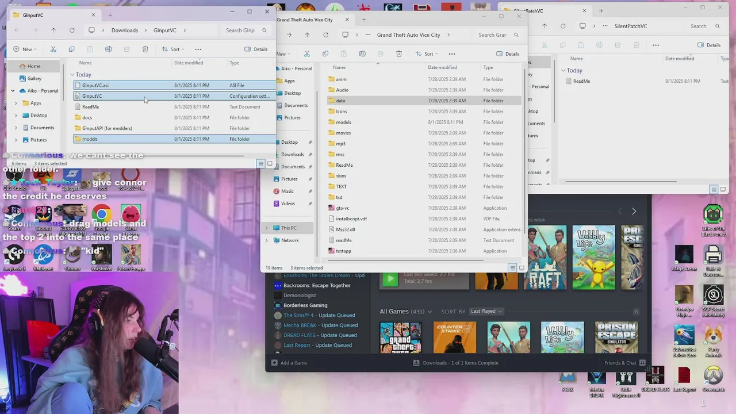Switch GInputVC window to large thumbnails view
This screenshot has height=414, width=736.
[x=270, y=164]
